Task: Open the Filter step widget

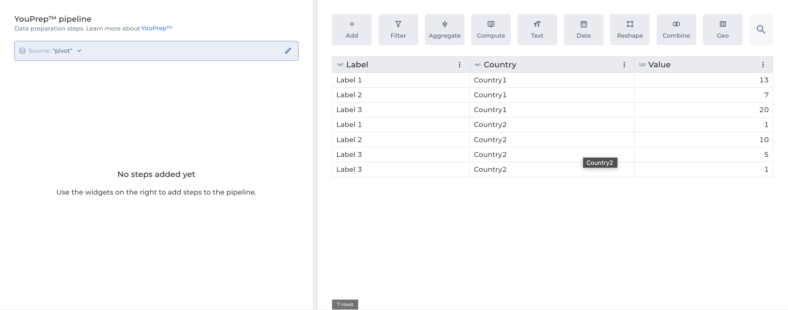Action: (398, 30)
